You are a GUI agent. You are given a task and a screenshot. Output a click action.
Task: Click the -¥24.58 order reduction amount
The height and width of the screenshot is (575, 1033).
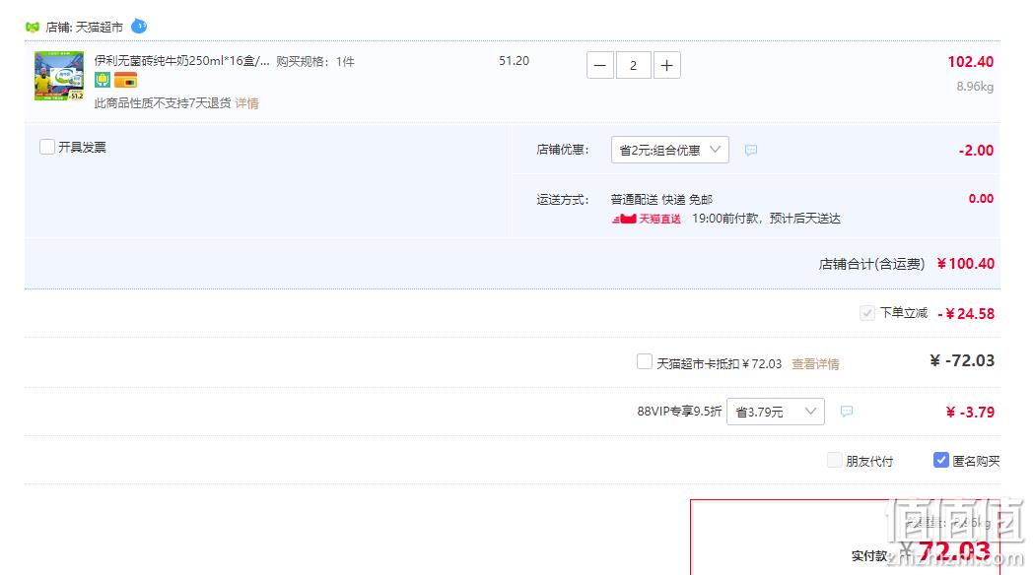[x=966, y=314]
